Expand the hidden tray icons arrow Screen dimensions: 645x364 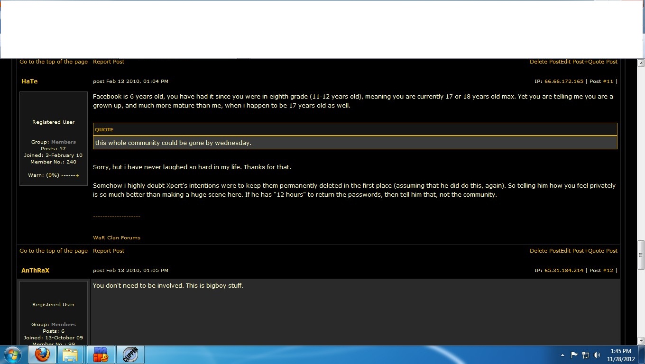click(562, 355)
